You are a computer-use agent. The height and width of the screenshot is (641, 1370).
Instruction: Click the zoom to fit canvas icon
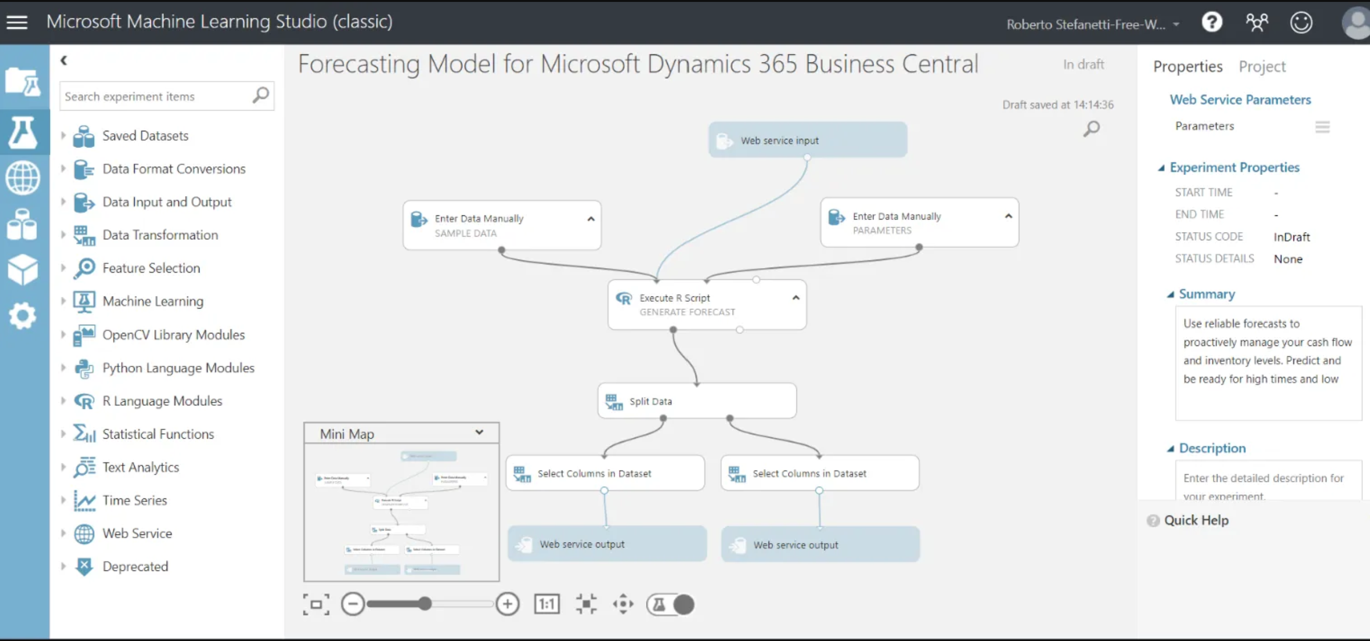316,604
